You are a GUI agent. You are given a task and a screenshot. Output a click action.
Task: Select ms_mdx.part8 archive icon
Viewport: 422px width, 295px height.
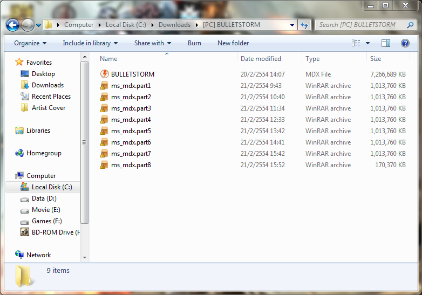point(104,164)
